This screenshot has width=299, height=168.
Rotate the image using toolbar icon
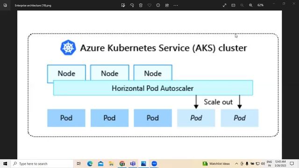(x=132, y=5)
